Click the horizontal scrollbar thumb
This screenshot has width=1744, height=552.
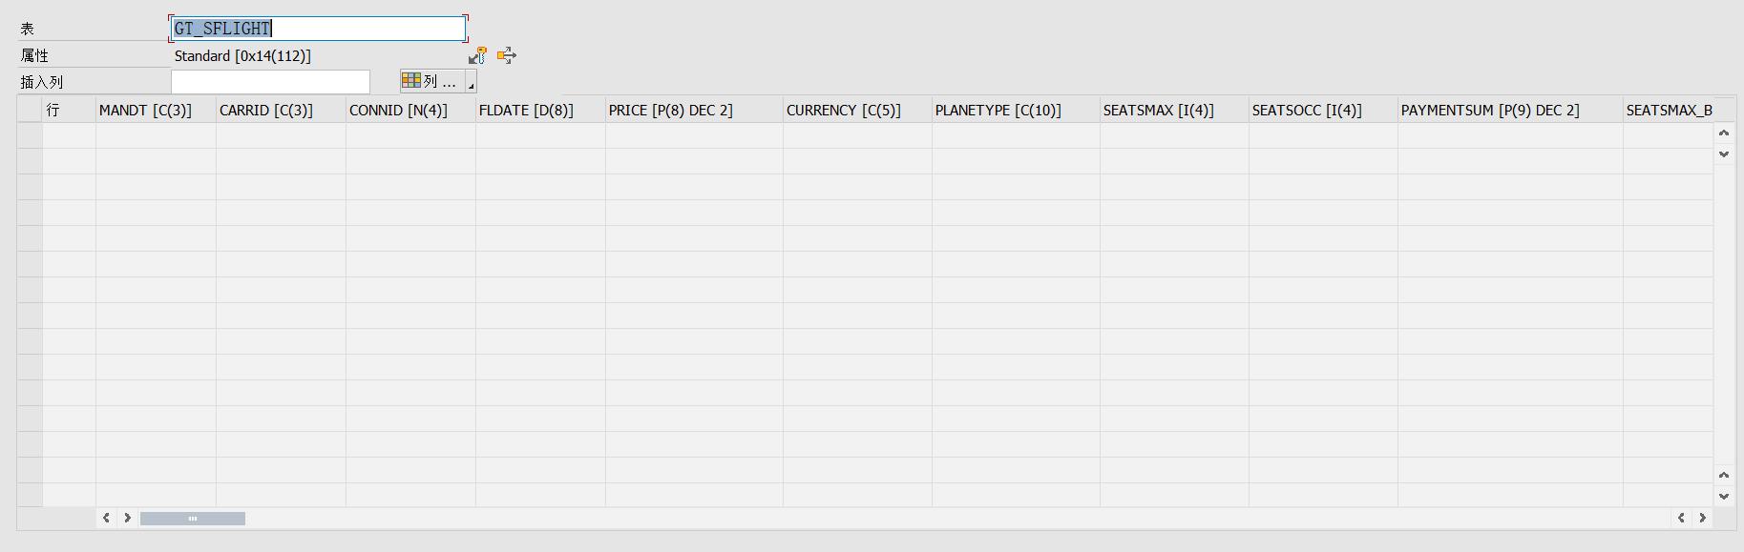(x=193, y=519)
